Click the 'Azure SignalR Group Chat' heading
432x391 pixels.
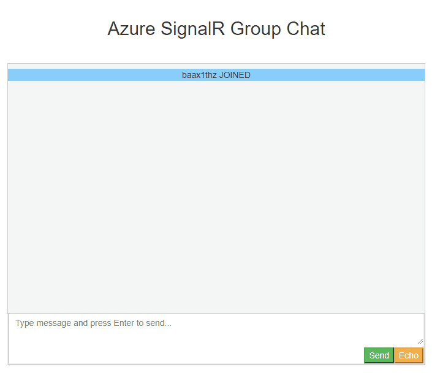point(216,29)
